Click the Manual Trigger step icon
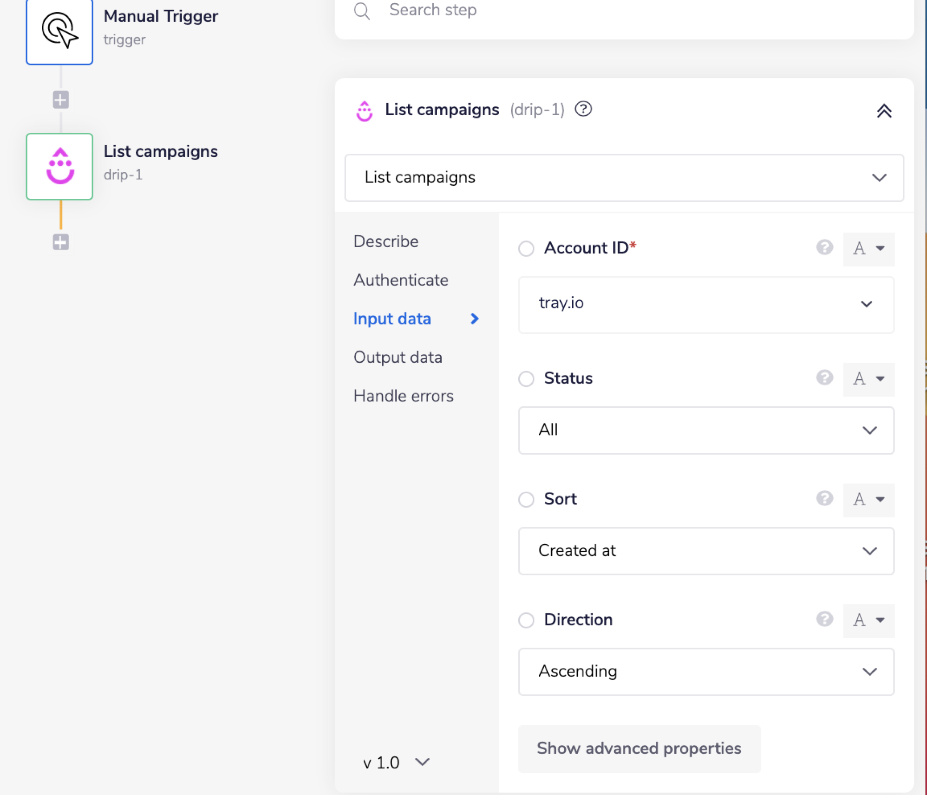 tap(59, 31)
